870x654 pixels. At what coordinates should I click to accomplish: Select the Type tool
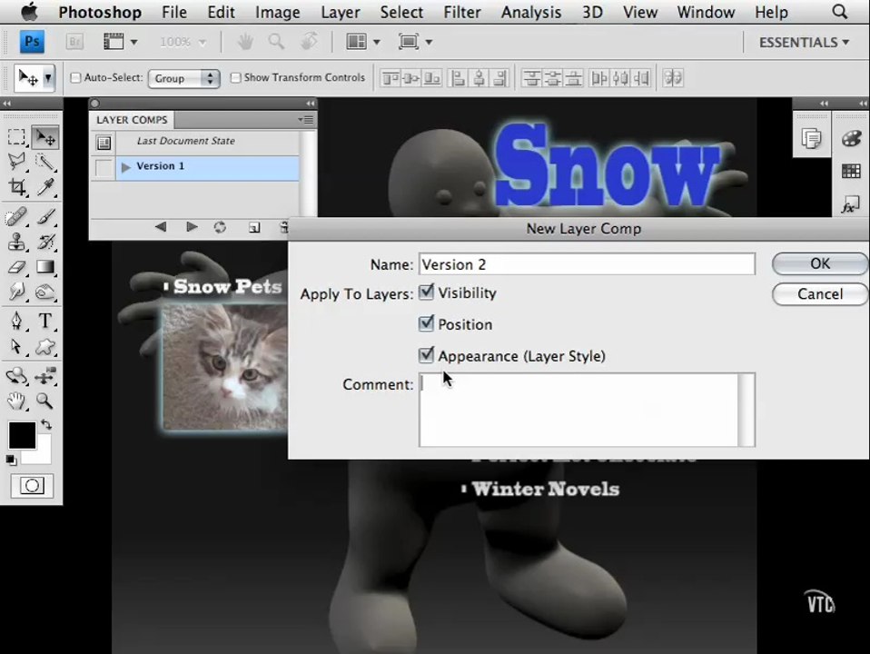pyautogui.click(x=45, y=321)
